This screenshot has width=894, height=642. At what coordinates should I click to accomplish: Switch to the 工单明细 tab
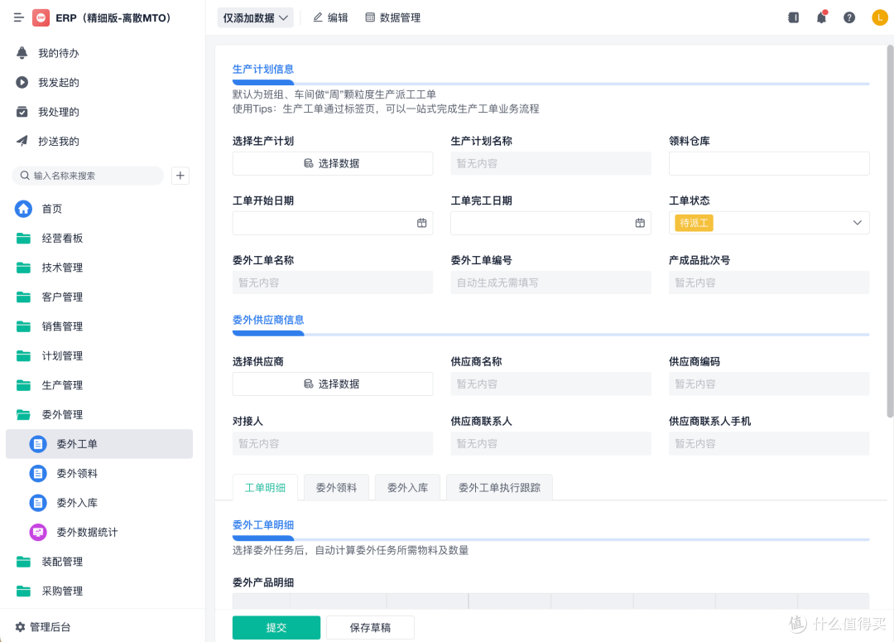265,487
